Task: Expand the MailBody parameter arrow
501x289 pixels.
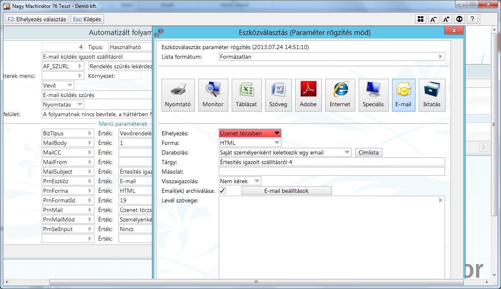Action: (x=90, y=143)
